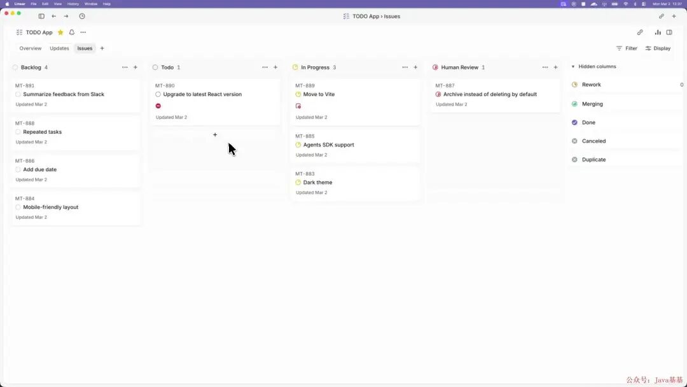
Task: Change status icon of Dark theme
Action: pos(298,182)
